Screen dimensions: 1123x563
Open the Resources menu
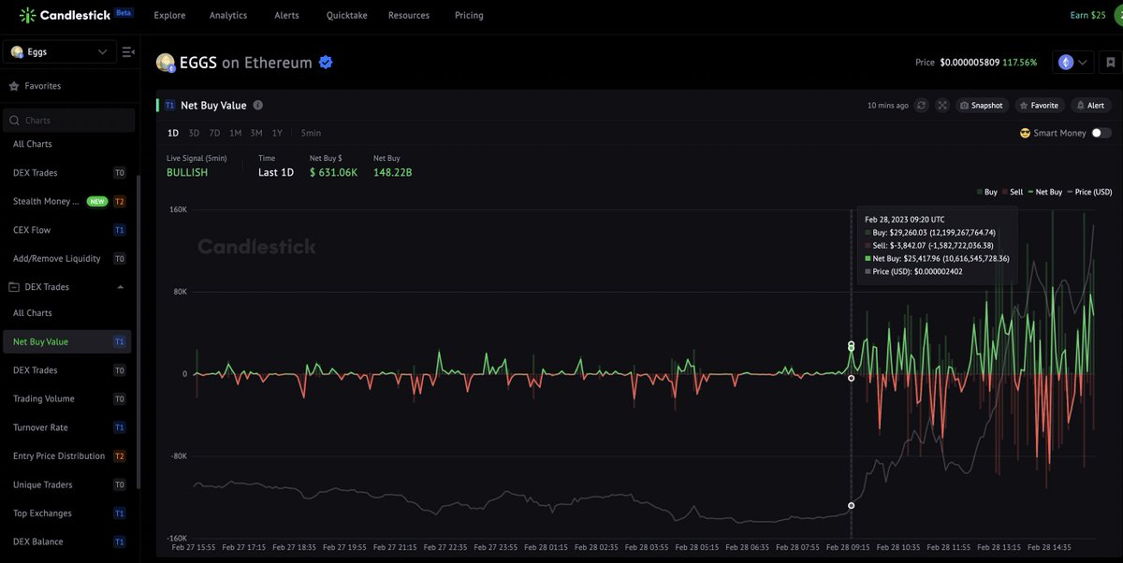[x=409, y=15]
